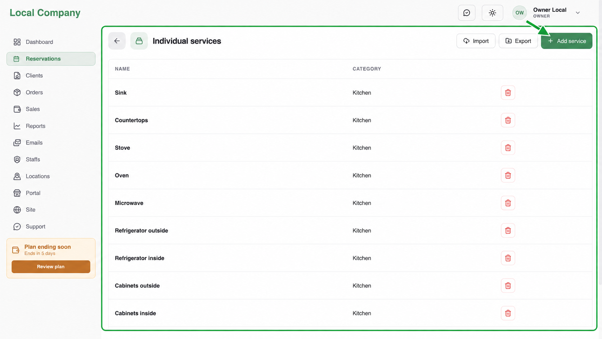The image size is (602, 339).
Task: Delete Cabinets inside service
Action: click(508, 313)
